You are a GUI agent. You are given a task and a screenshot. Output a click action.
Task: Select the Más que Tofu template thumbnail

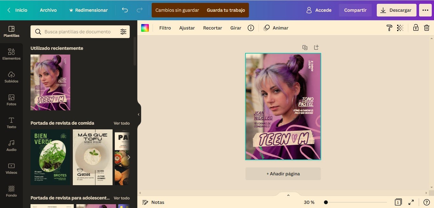[x=93, y=157]
